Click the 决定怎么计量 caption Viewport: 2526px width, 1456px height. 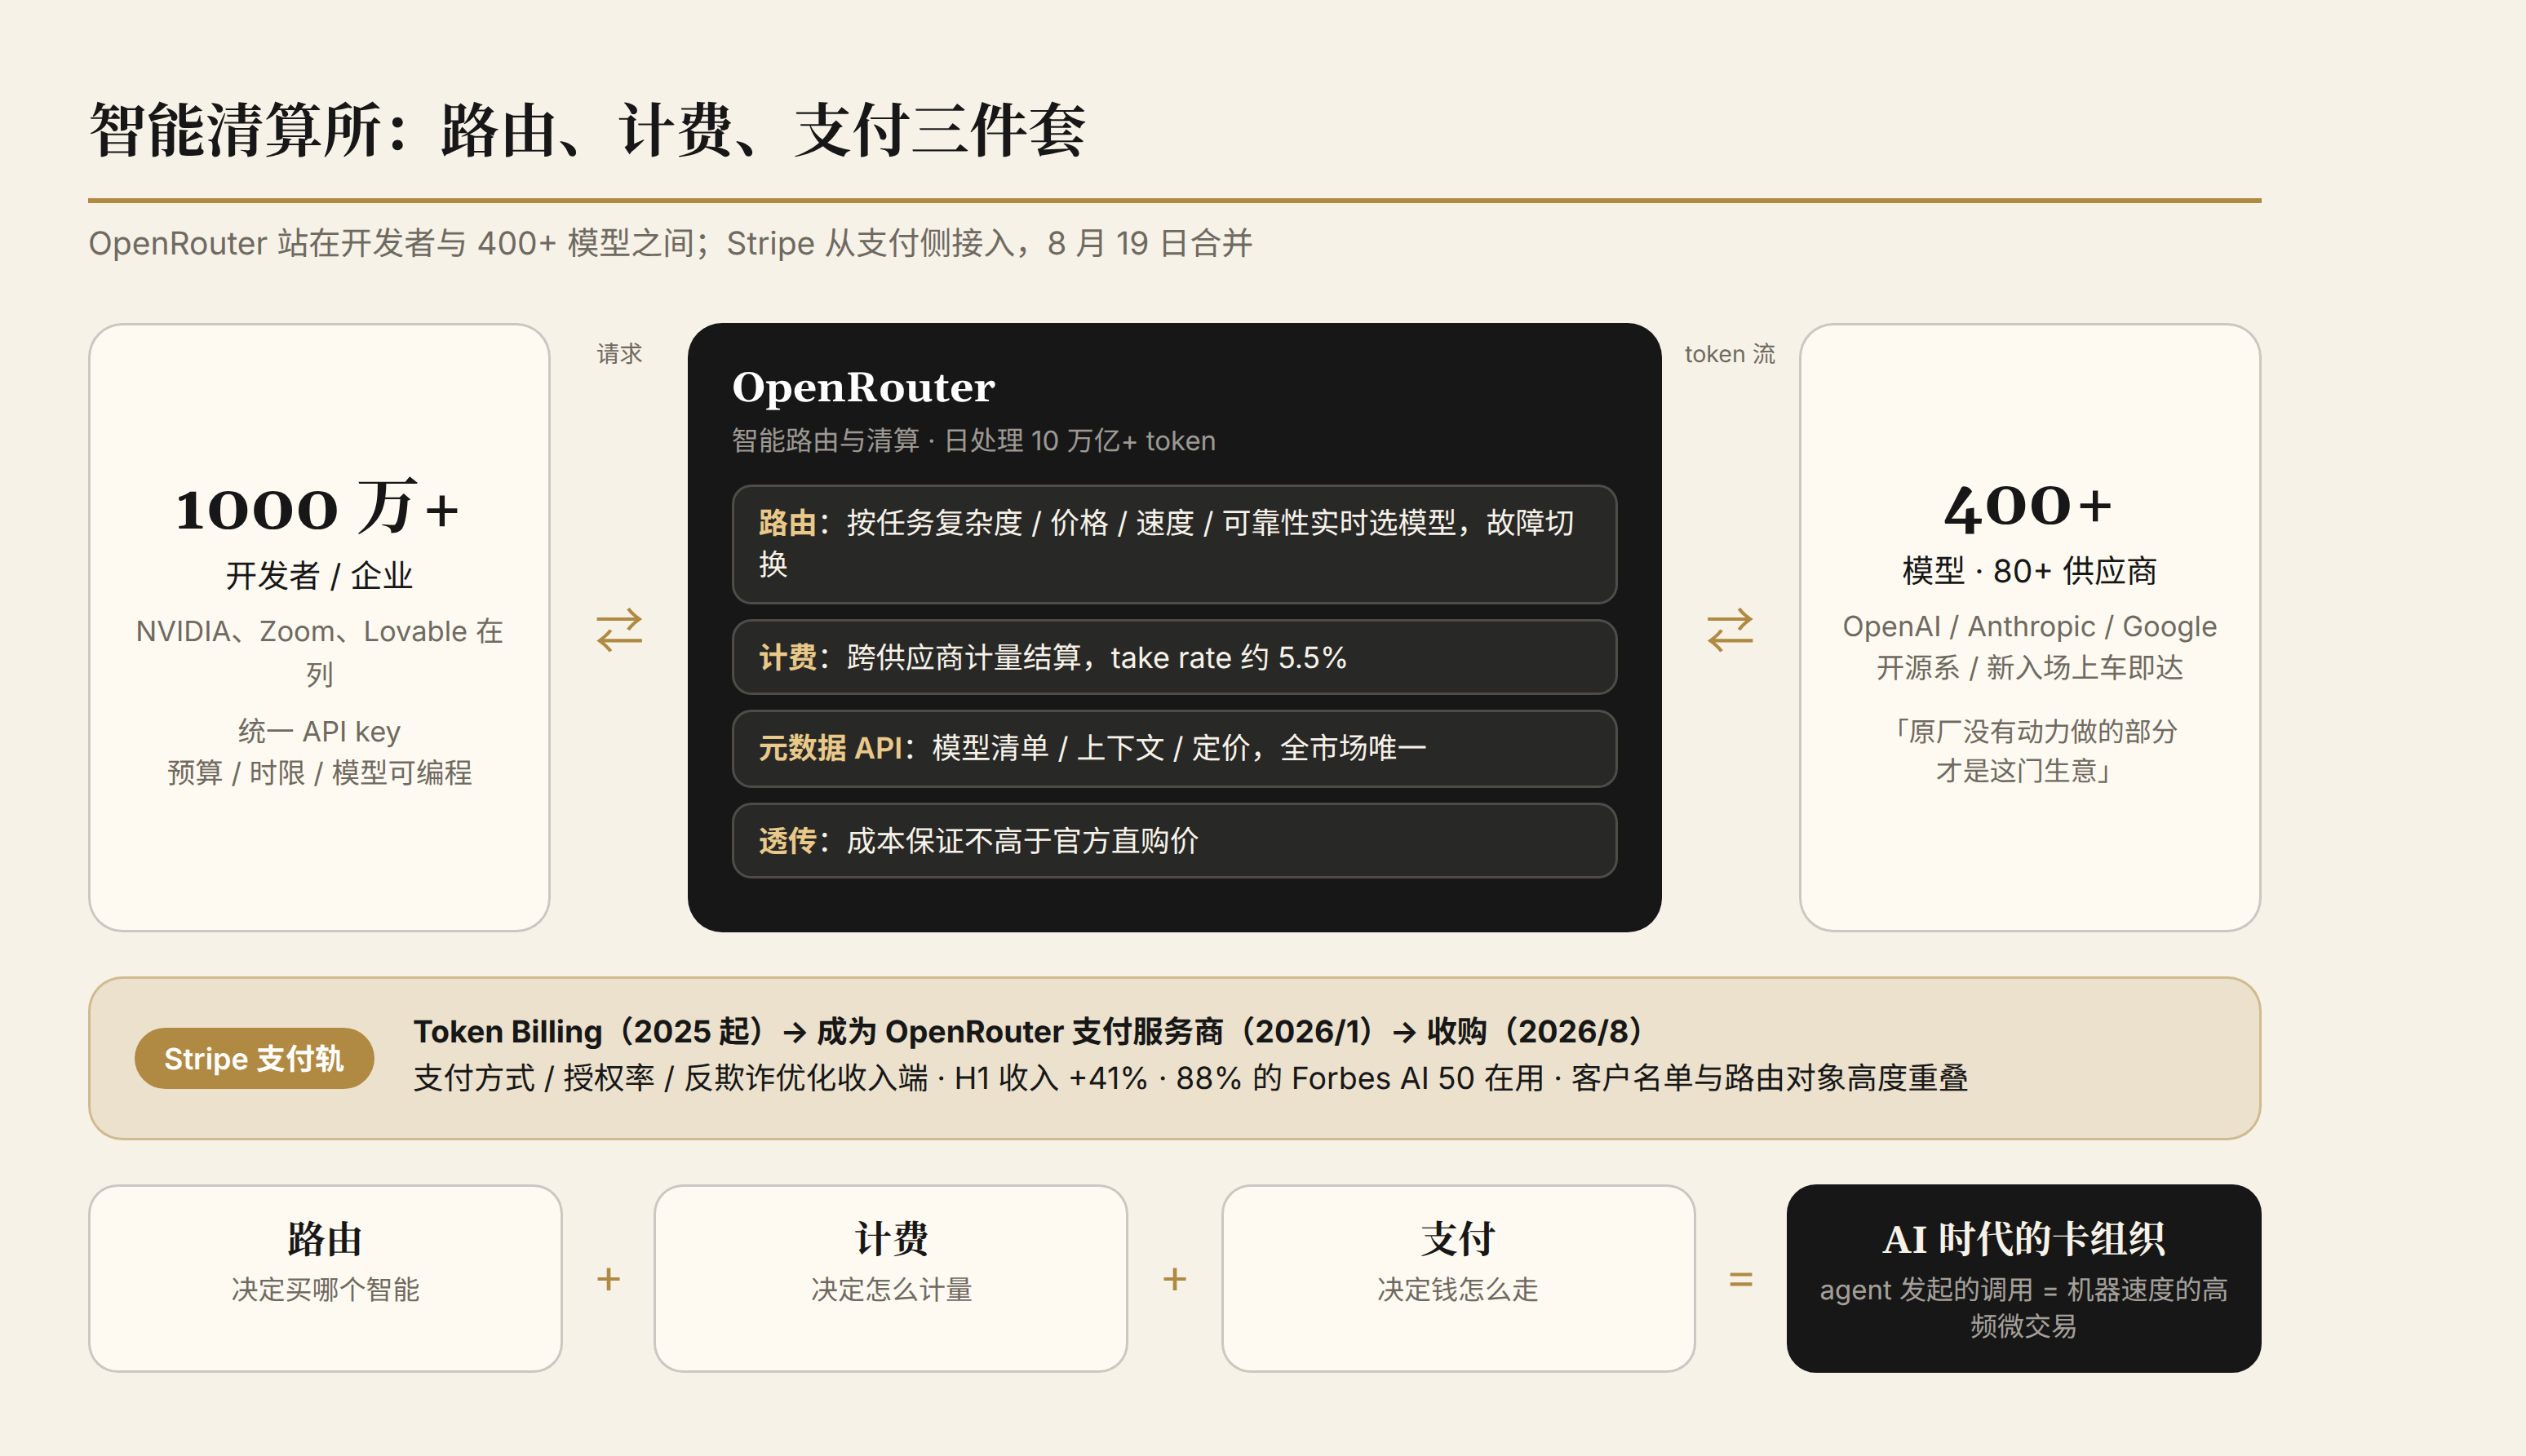click(891, 1289)
